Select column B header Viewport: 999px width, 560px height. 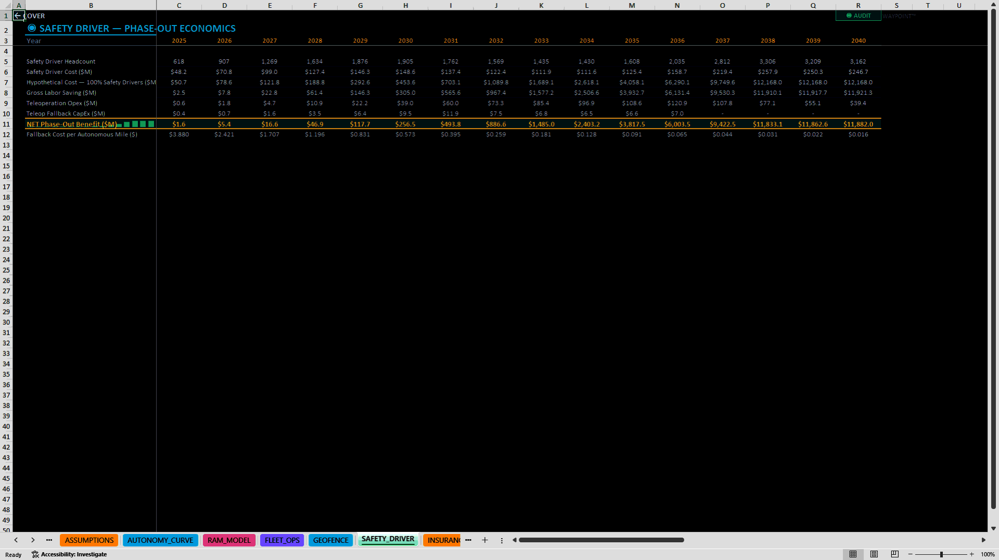pyautogui.click(x=91, y=5)
